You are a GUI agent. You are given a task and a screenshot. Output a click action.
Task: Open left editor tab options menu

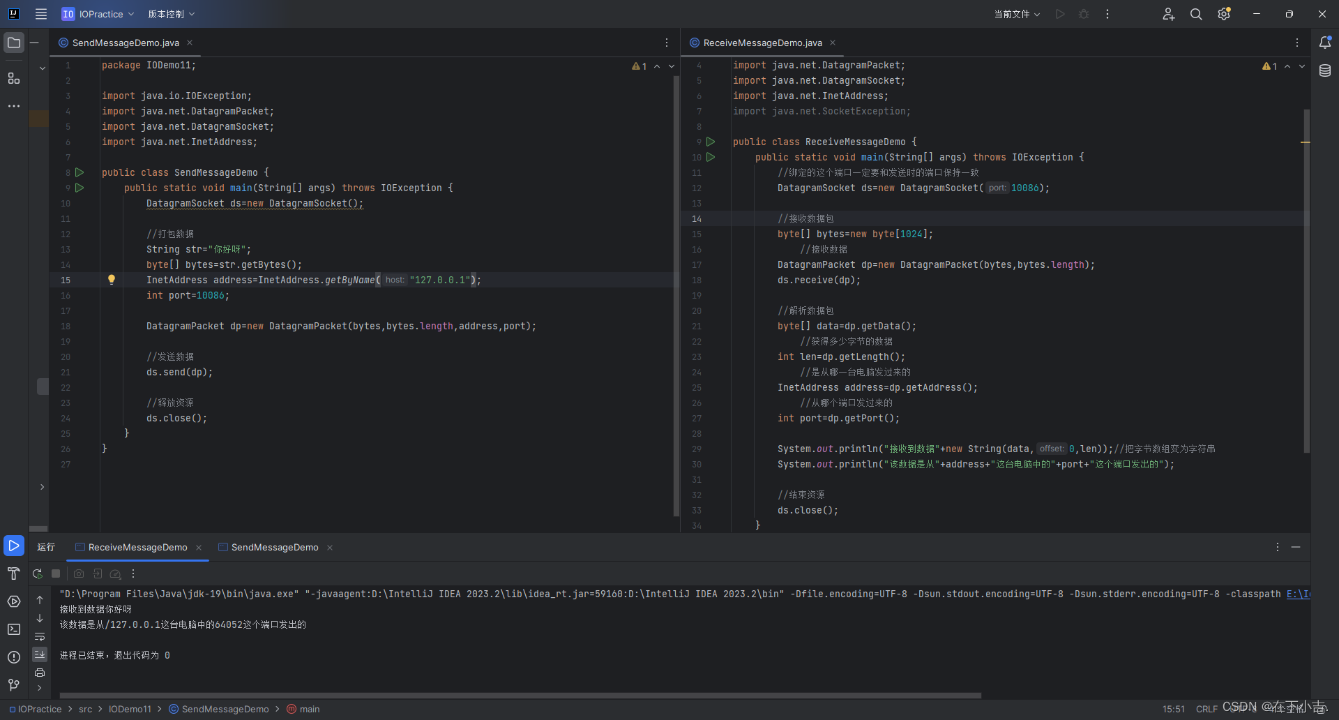point(667,43)
